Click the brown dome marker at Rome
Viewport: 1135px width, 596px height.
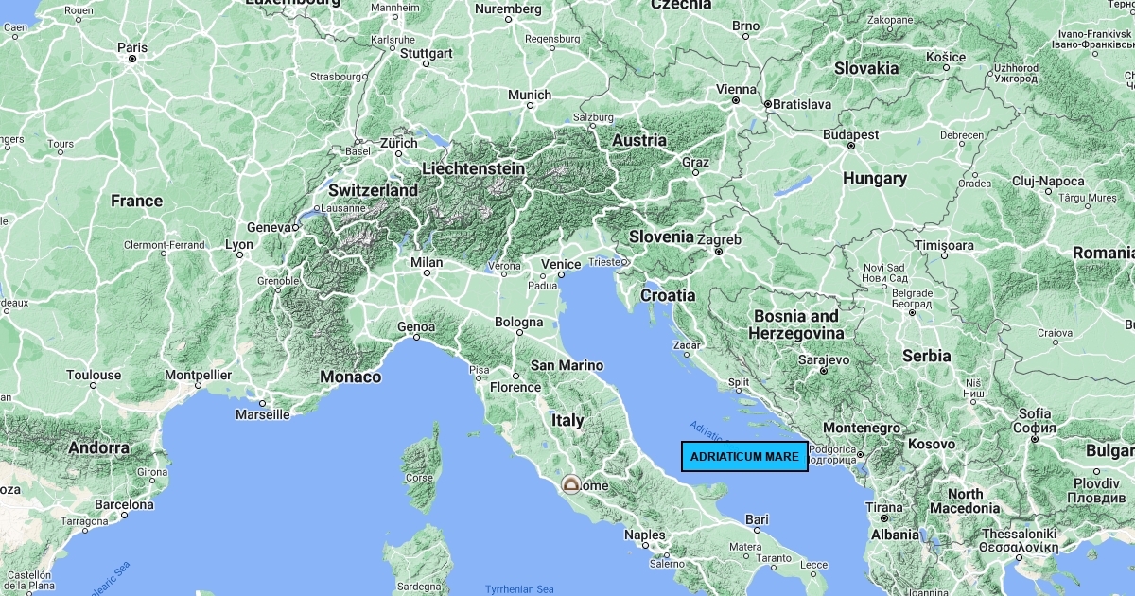coord(571,485)
